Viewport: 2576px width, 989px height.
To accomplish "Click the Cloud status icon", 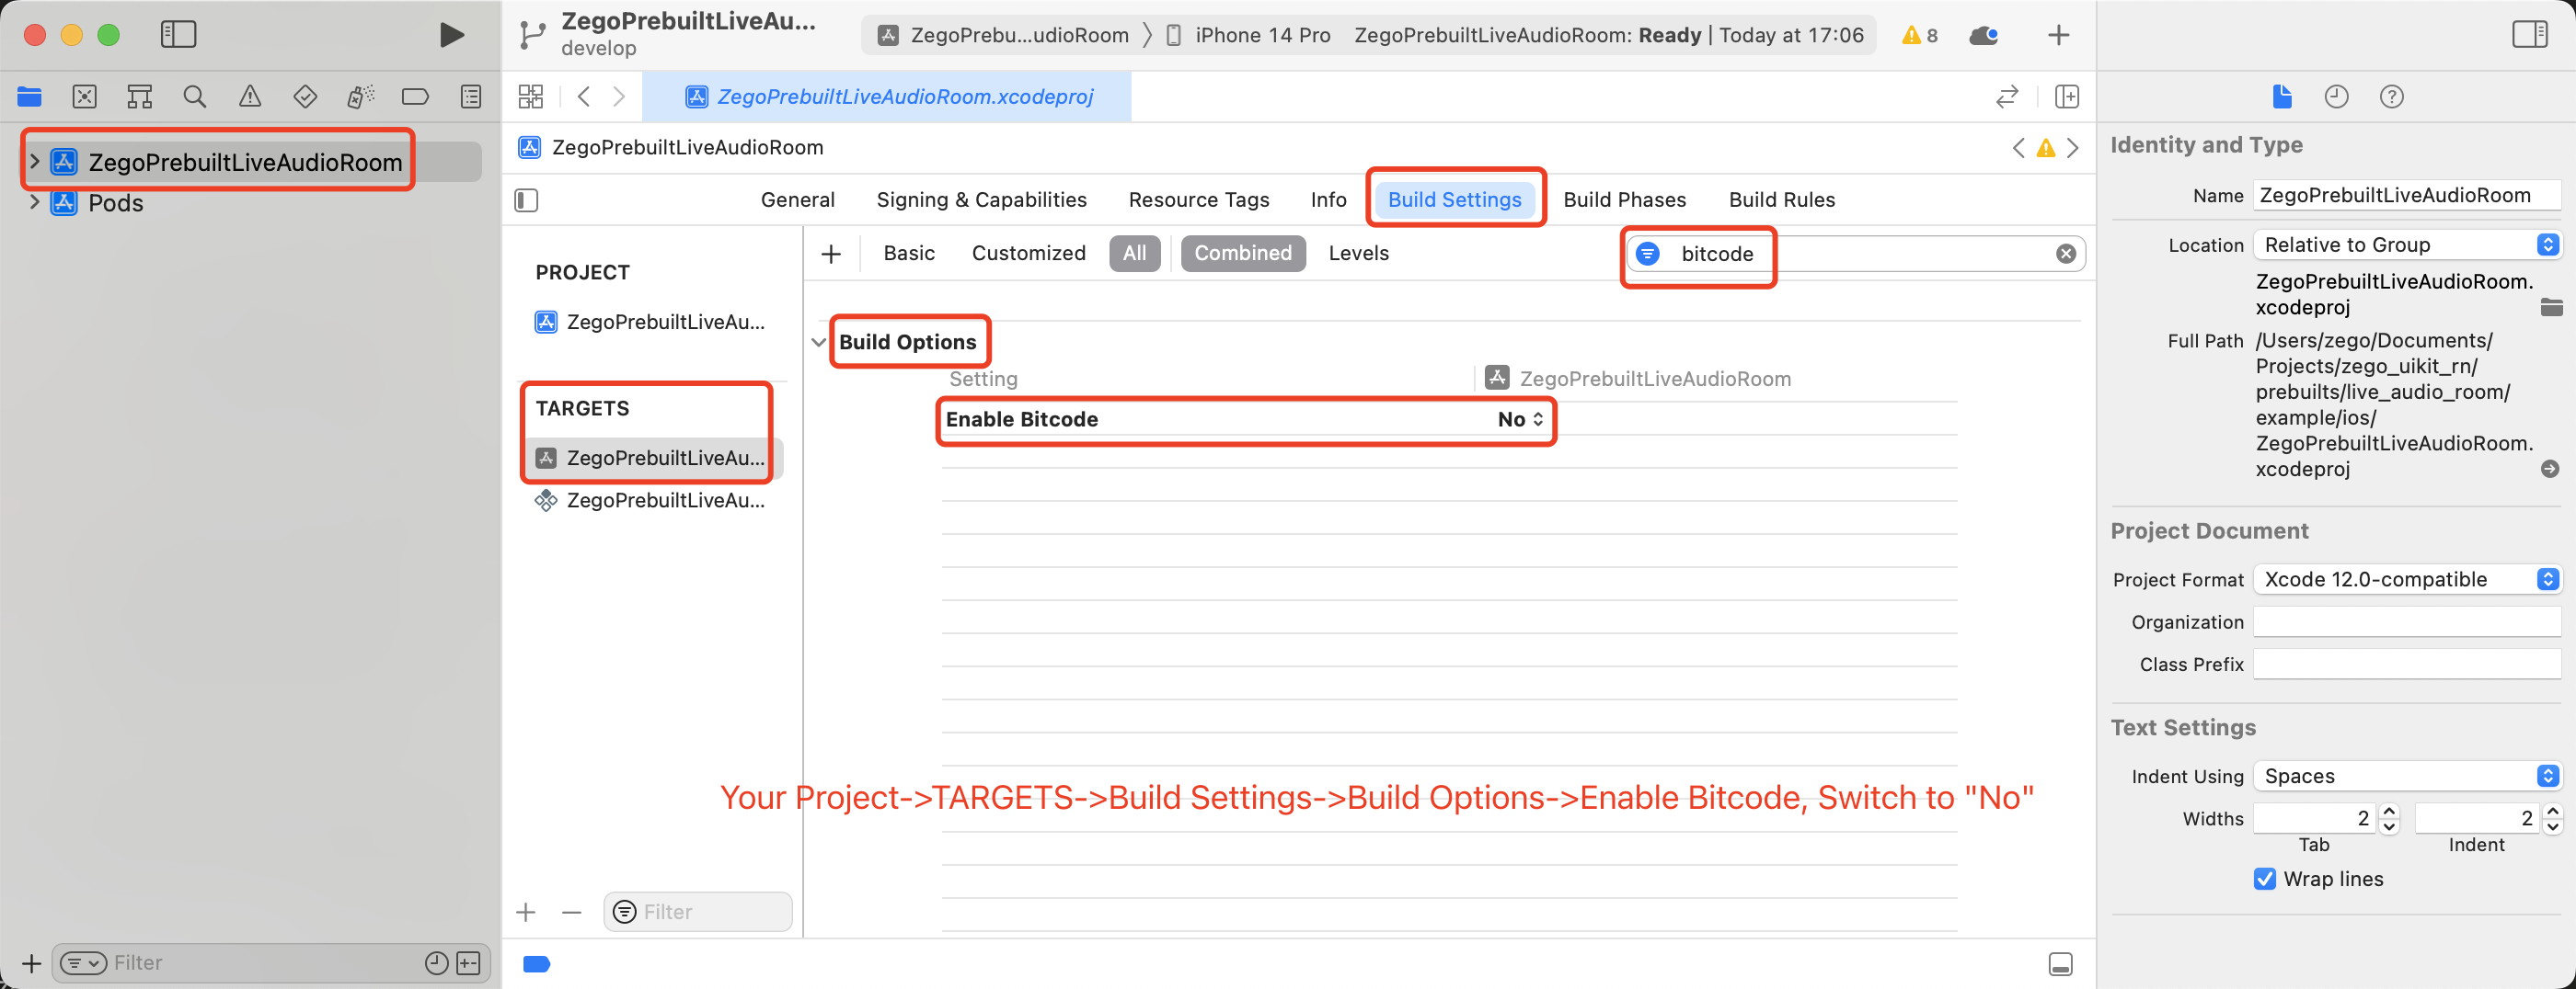I will pos(1984,36).
